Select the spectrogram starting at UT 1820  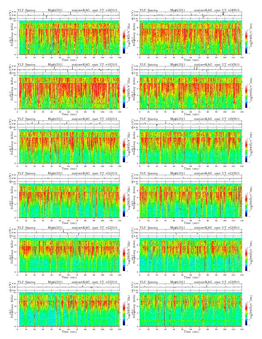68,38
